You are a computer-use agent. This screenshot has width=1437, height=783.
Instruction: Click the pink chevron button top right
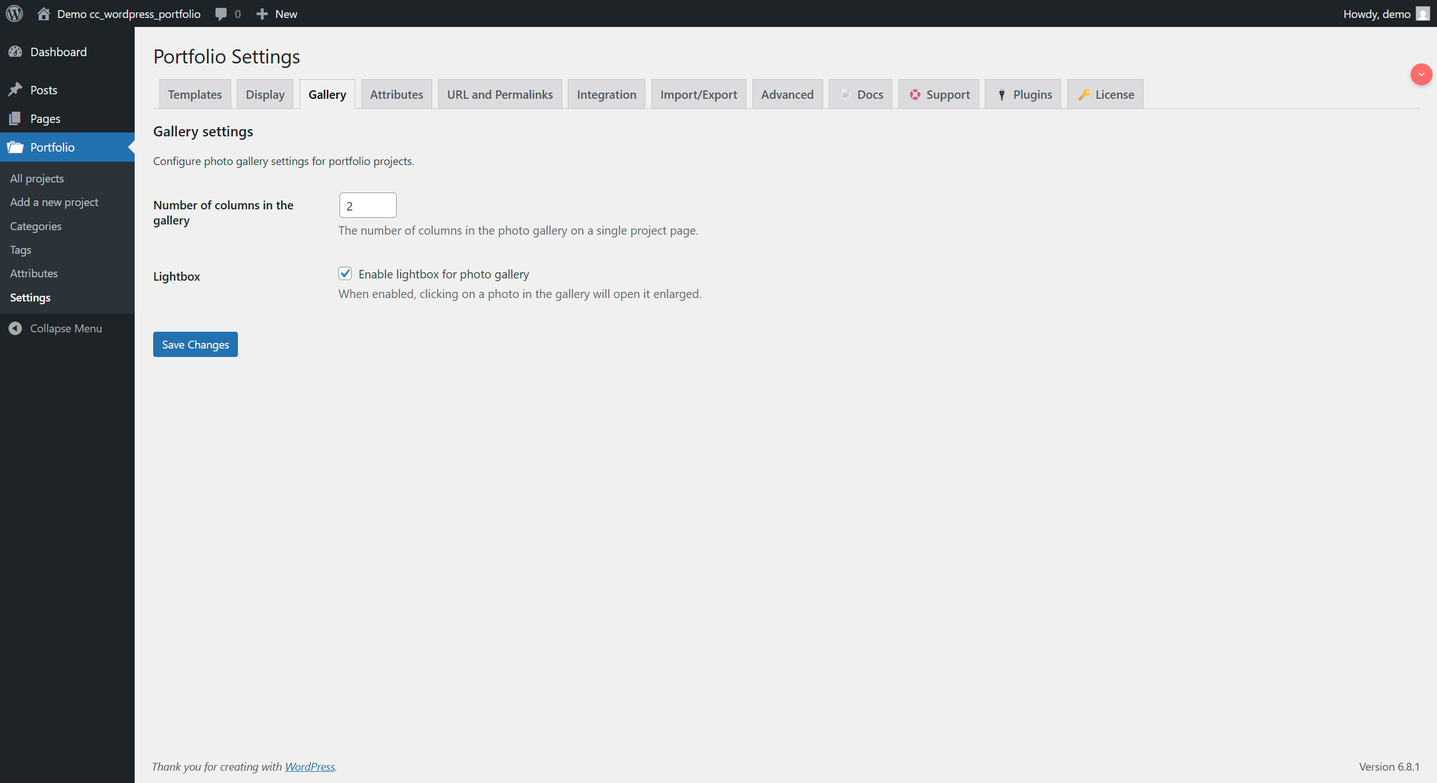1421,74
